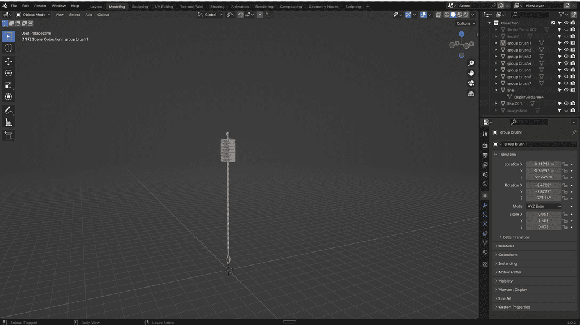
Task: Select the Move tool in toolbar
Action: pyautogui.click(x=8, y=61)
